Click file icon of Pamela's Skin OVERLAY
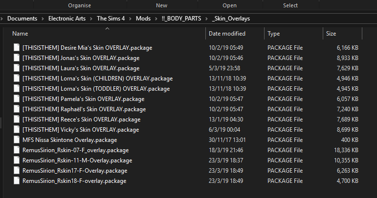This screenshot has width=377, height=198. (x=17, y=99)
